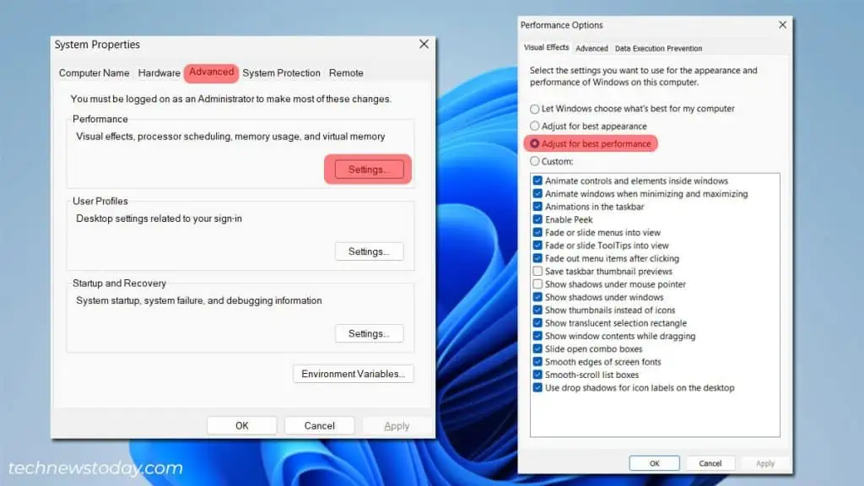Toggle Use drop shadows for icon labels
Image resolution: width=864 pixels, height=486 pixels.
pos(537,388)
